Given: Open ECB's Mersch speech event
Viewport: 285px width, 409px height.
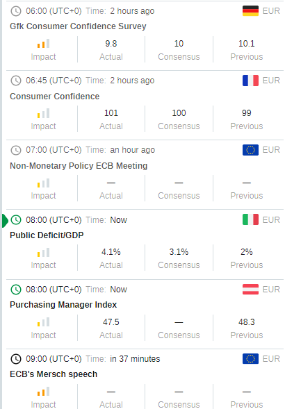Looking at the screenshot, I should (x=54, y=374).
